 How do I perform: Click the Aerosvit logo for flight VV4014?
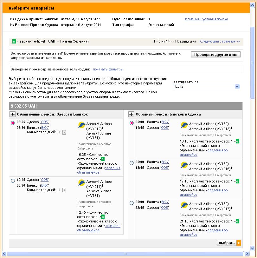coord(81,183)
